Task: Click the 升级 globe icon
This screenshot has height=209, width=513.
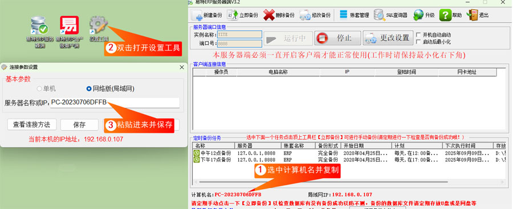Action: (x=418, y=15)
